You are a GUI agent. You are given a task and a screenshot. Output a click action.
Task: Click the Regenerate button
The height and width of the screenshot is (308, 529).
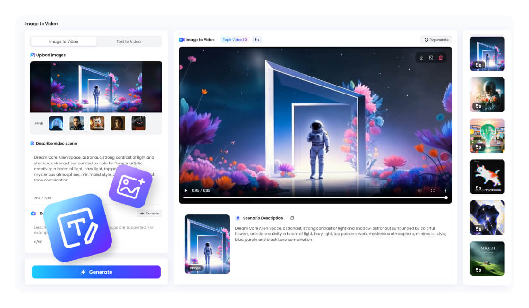(436, 40)
